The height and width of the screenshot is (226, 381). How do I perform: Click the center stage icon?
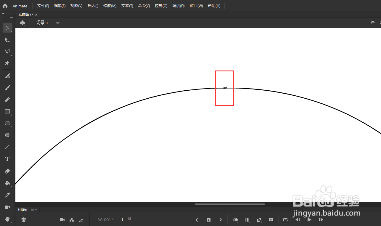(373, 23)
